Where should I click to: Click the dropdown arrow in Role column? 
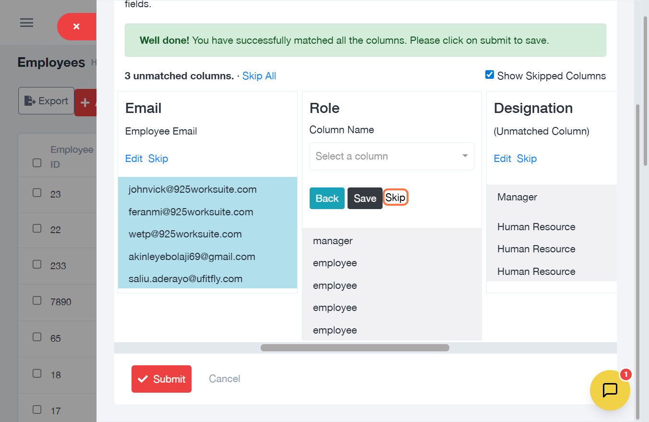coord(464,156)
